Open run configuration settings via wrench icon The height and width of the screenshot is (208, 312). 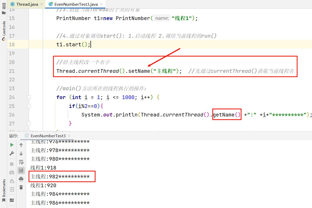(11, 153)
